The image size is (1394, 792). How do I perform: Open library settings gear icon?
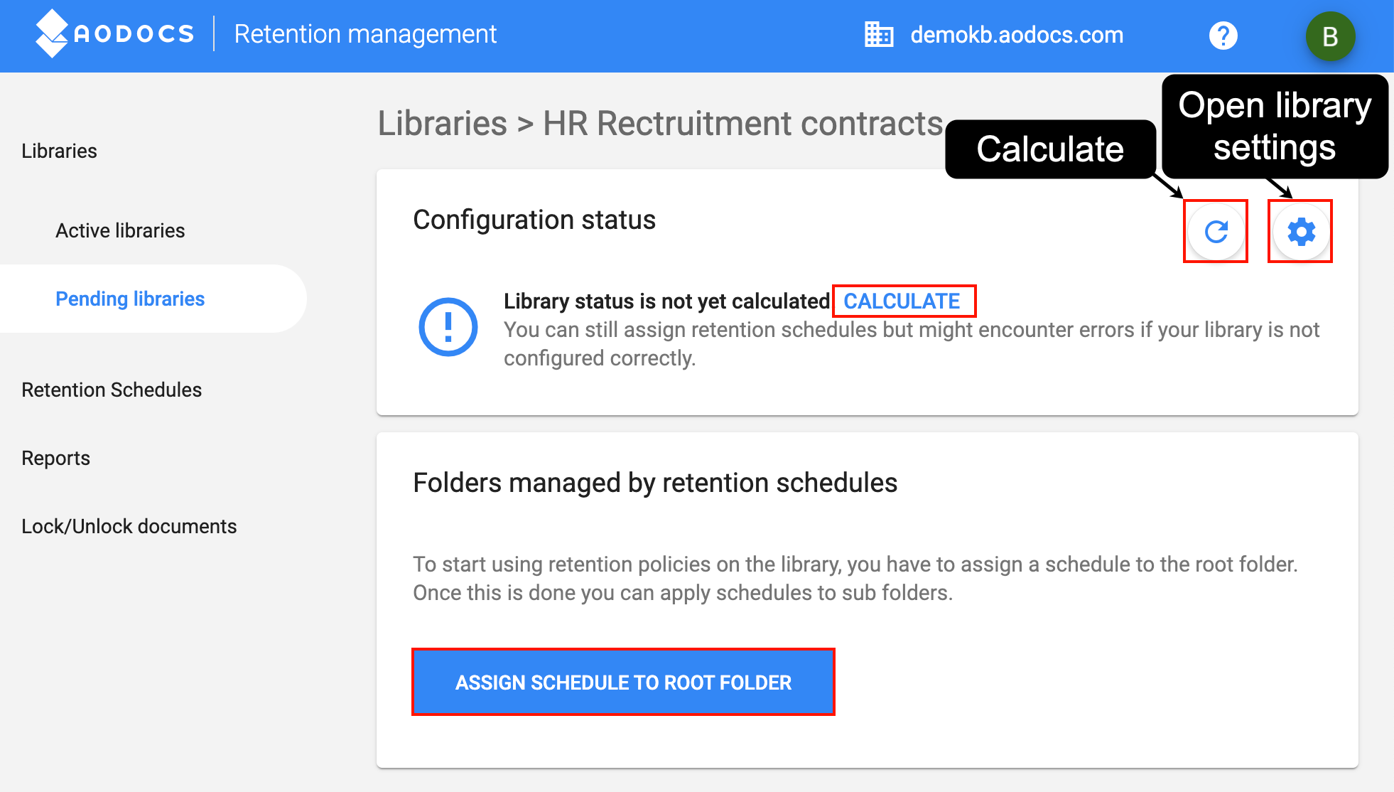pos(1301,232)
